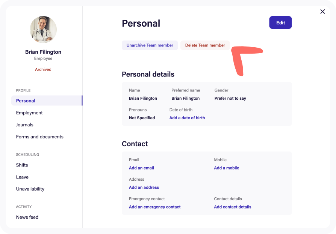Add contact details
This screenshot has height=234, width=336.
click(232, 207)
